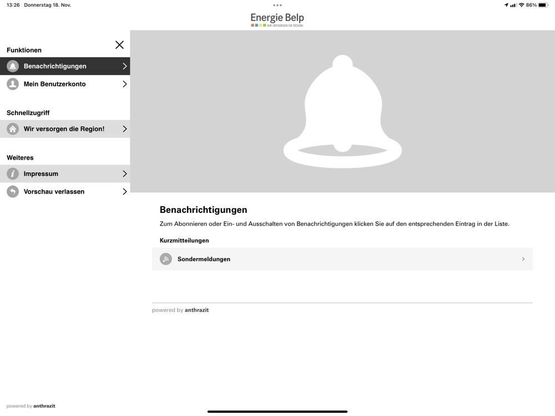Viewport: 555px width, 416px height.
Task: Click the instruction text starting Zum Abonnieren
Action: coord(335,224)
